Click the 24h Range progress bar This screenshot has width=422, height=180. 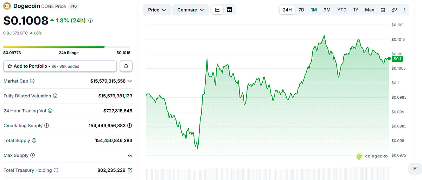coord(67,47)
